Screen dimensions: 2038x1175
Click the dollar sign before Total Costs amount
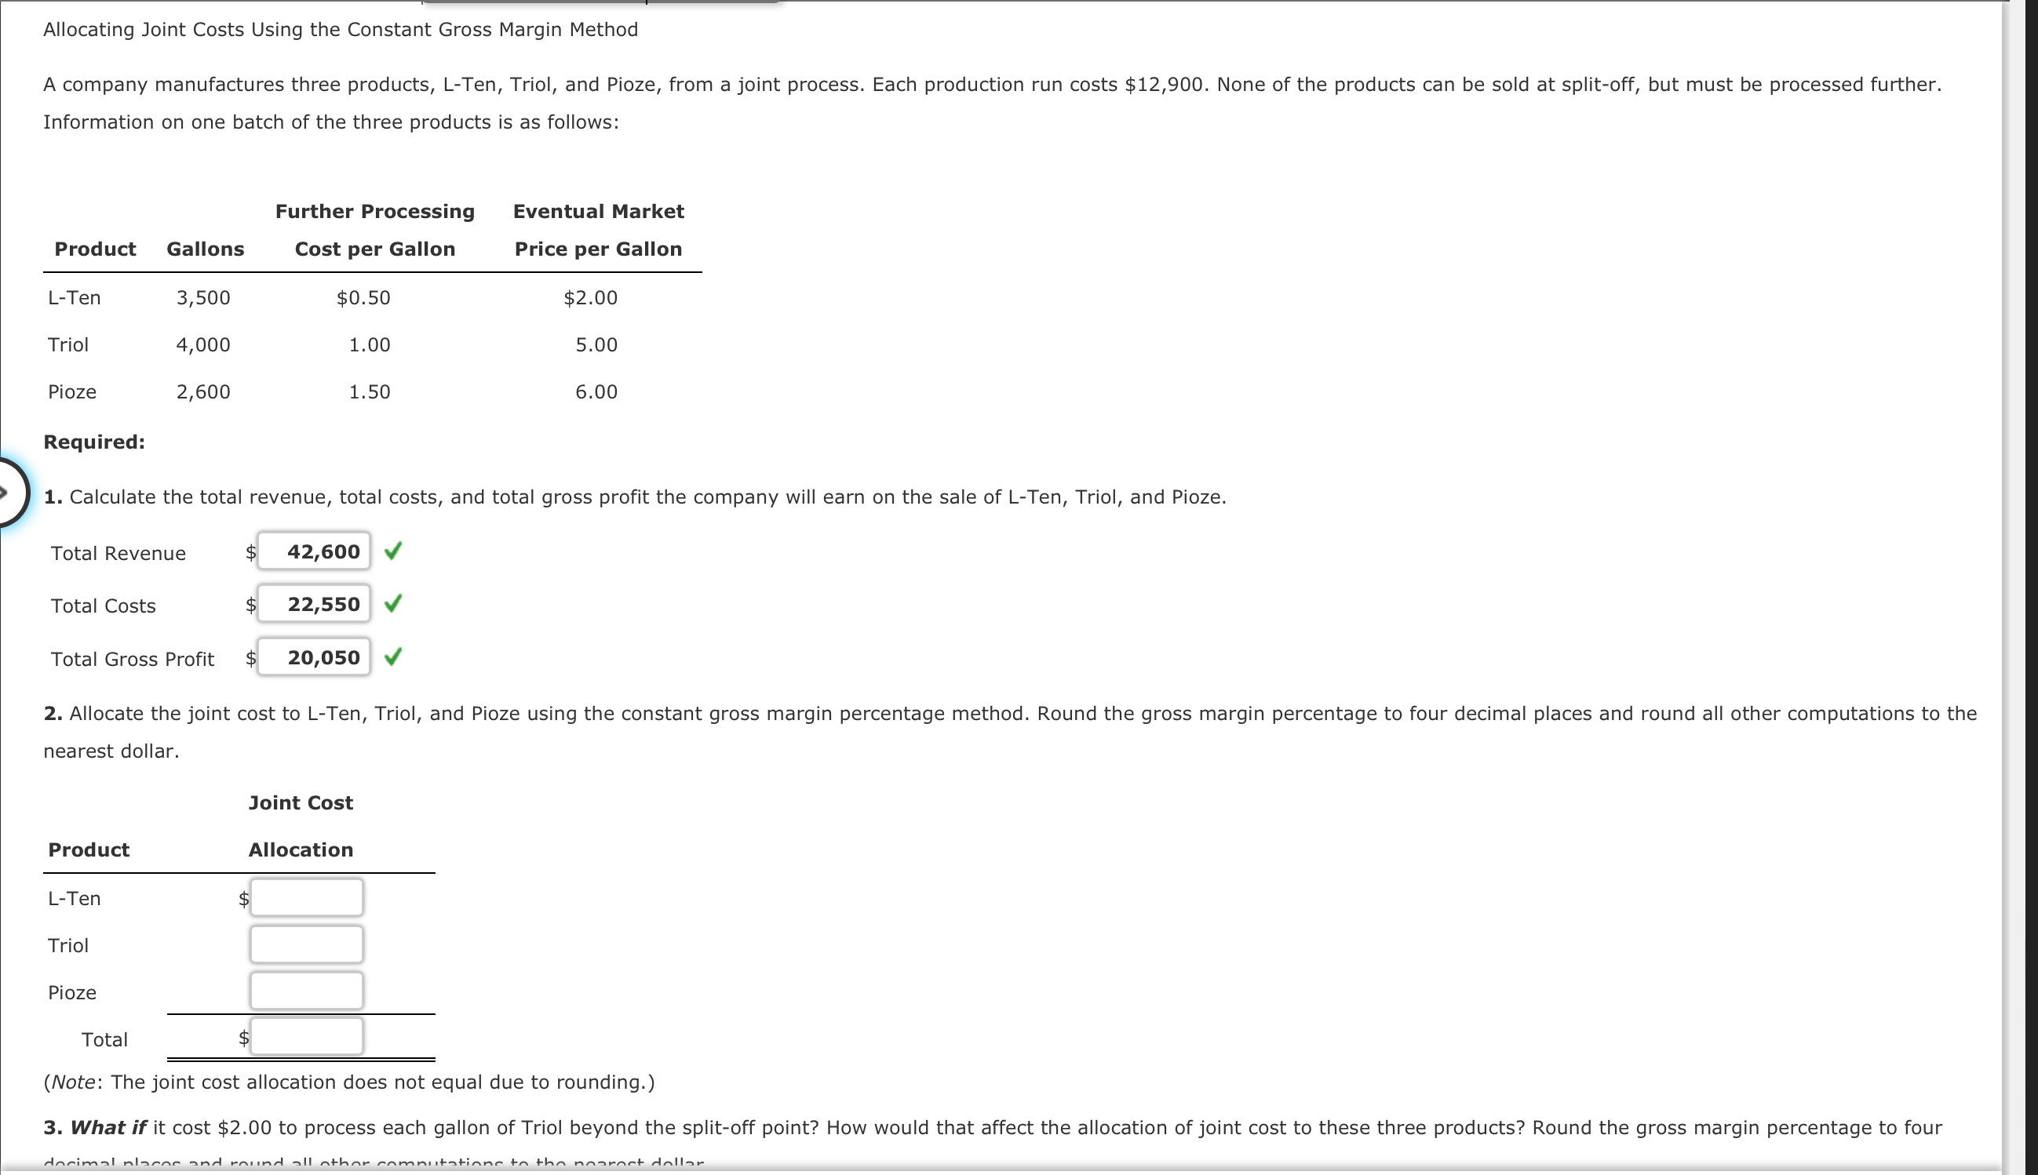pyautogui.click(x=250, y=606)
